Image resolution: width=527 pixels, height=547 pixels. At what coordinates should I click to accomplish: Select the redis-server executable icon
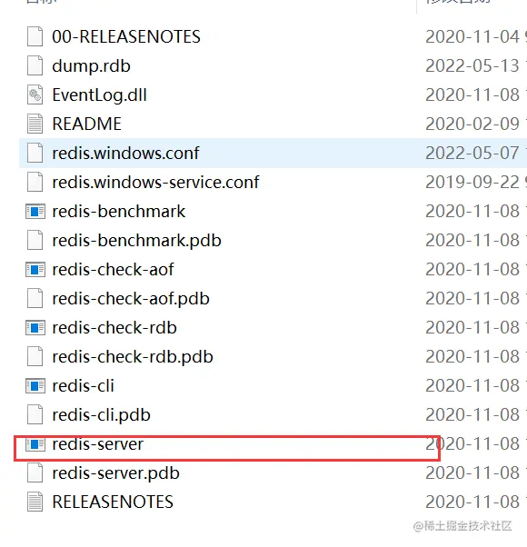(x=35, y=444)
